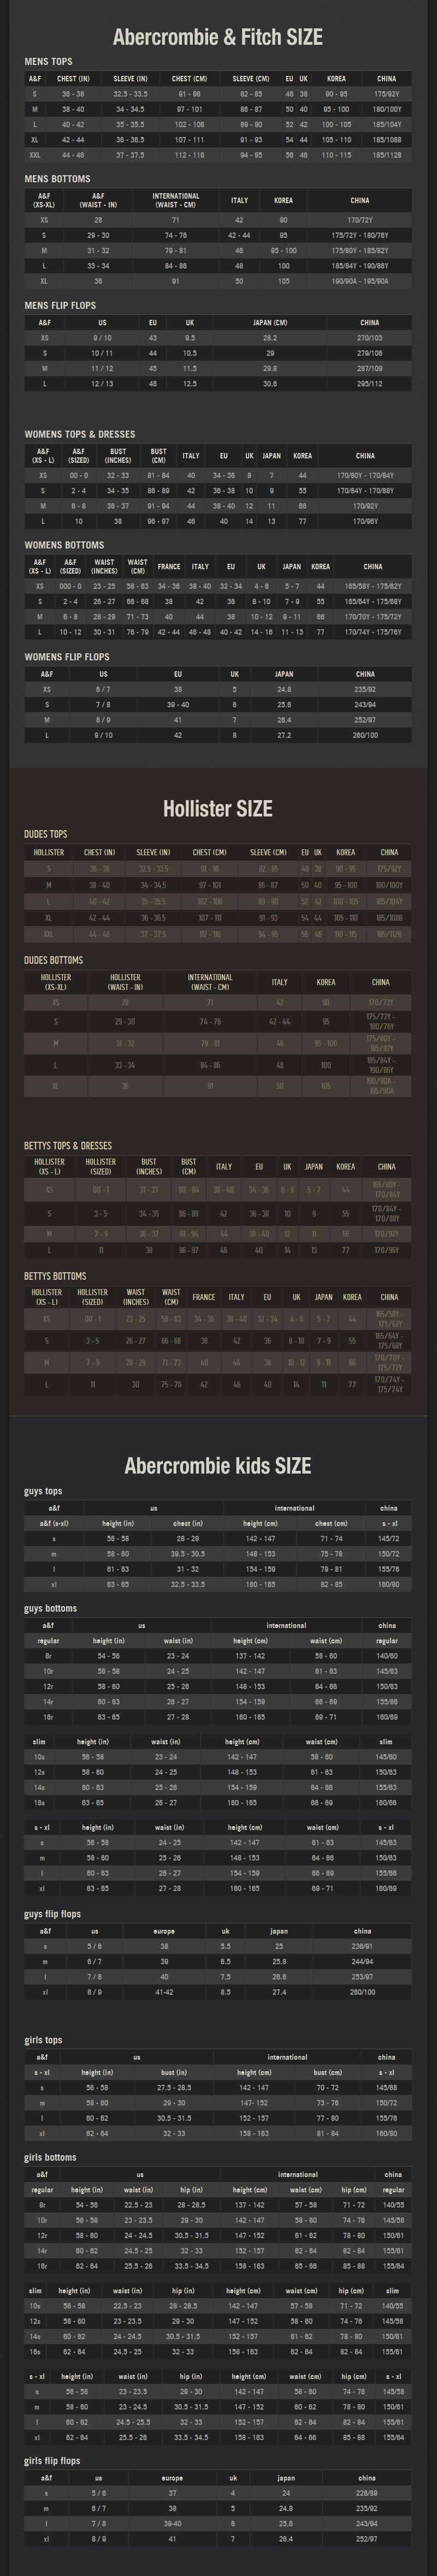
Task: Click the WOMENS FLIP FLOPS heading
Action: pyautogui.click(x=67, y=657)
